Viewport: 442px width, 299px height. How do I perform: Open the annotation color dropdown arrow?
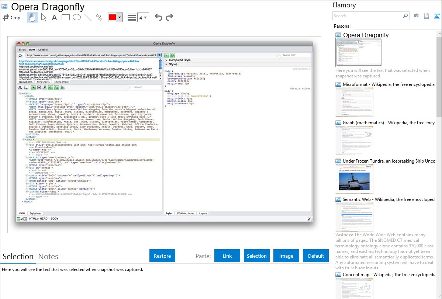point(120,17)
